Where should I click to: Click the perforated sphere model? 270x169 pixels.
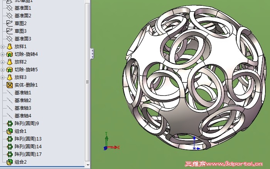[194, 77]
